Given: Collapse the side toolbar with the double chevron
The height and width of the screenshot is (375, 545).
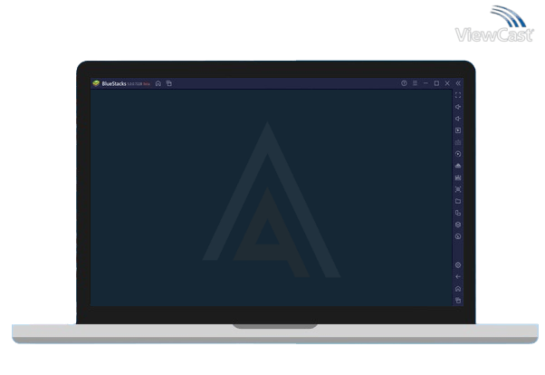Looking at the screenshot, I should tap(458, 83).
